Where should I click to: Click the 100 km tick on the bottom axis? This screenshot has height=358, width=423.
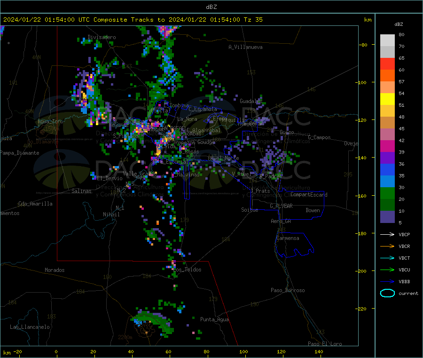tap(243, 352)
